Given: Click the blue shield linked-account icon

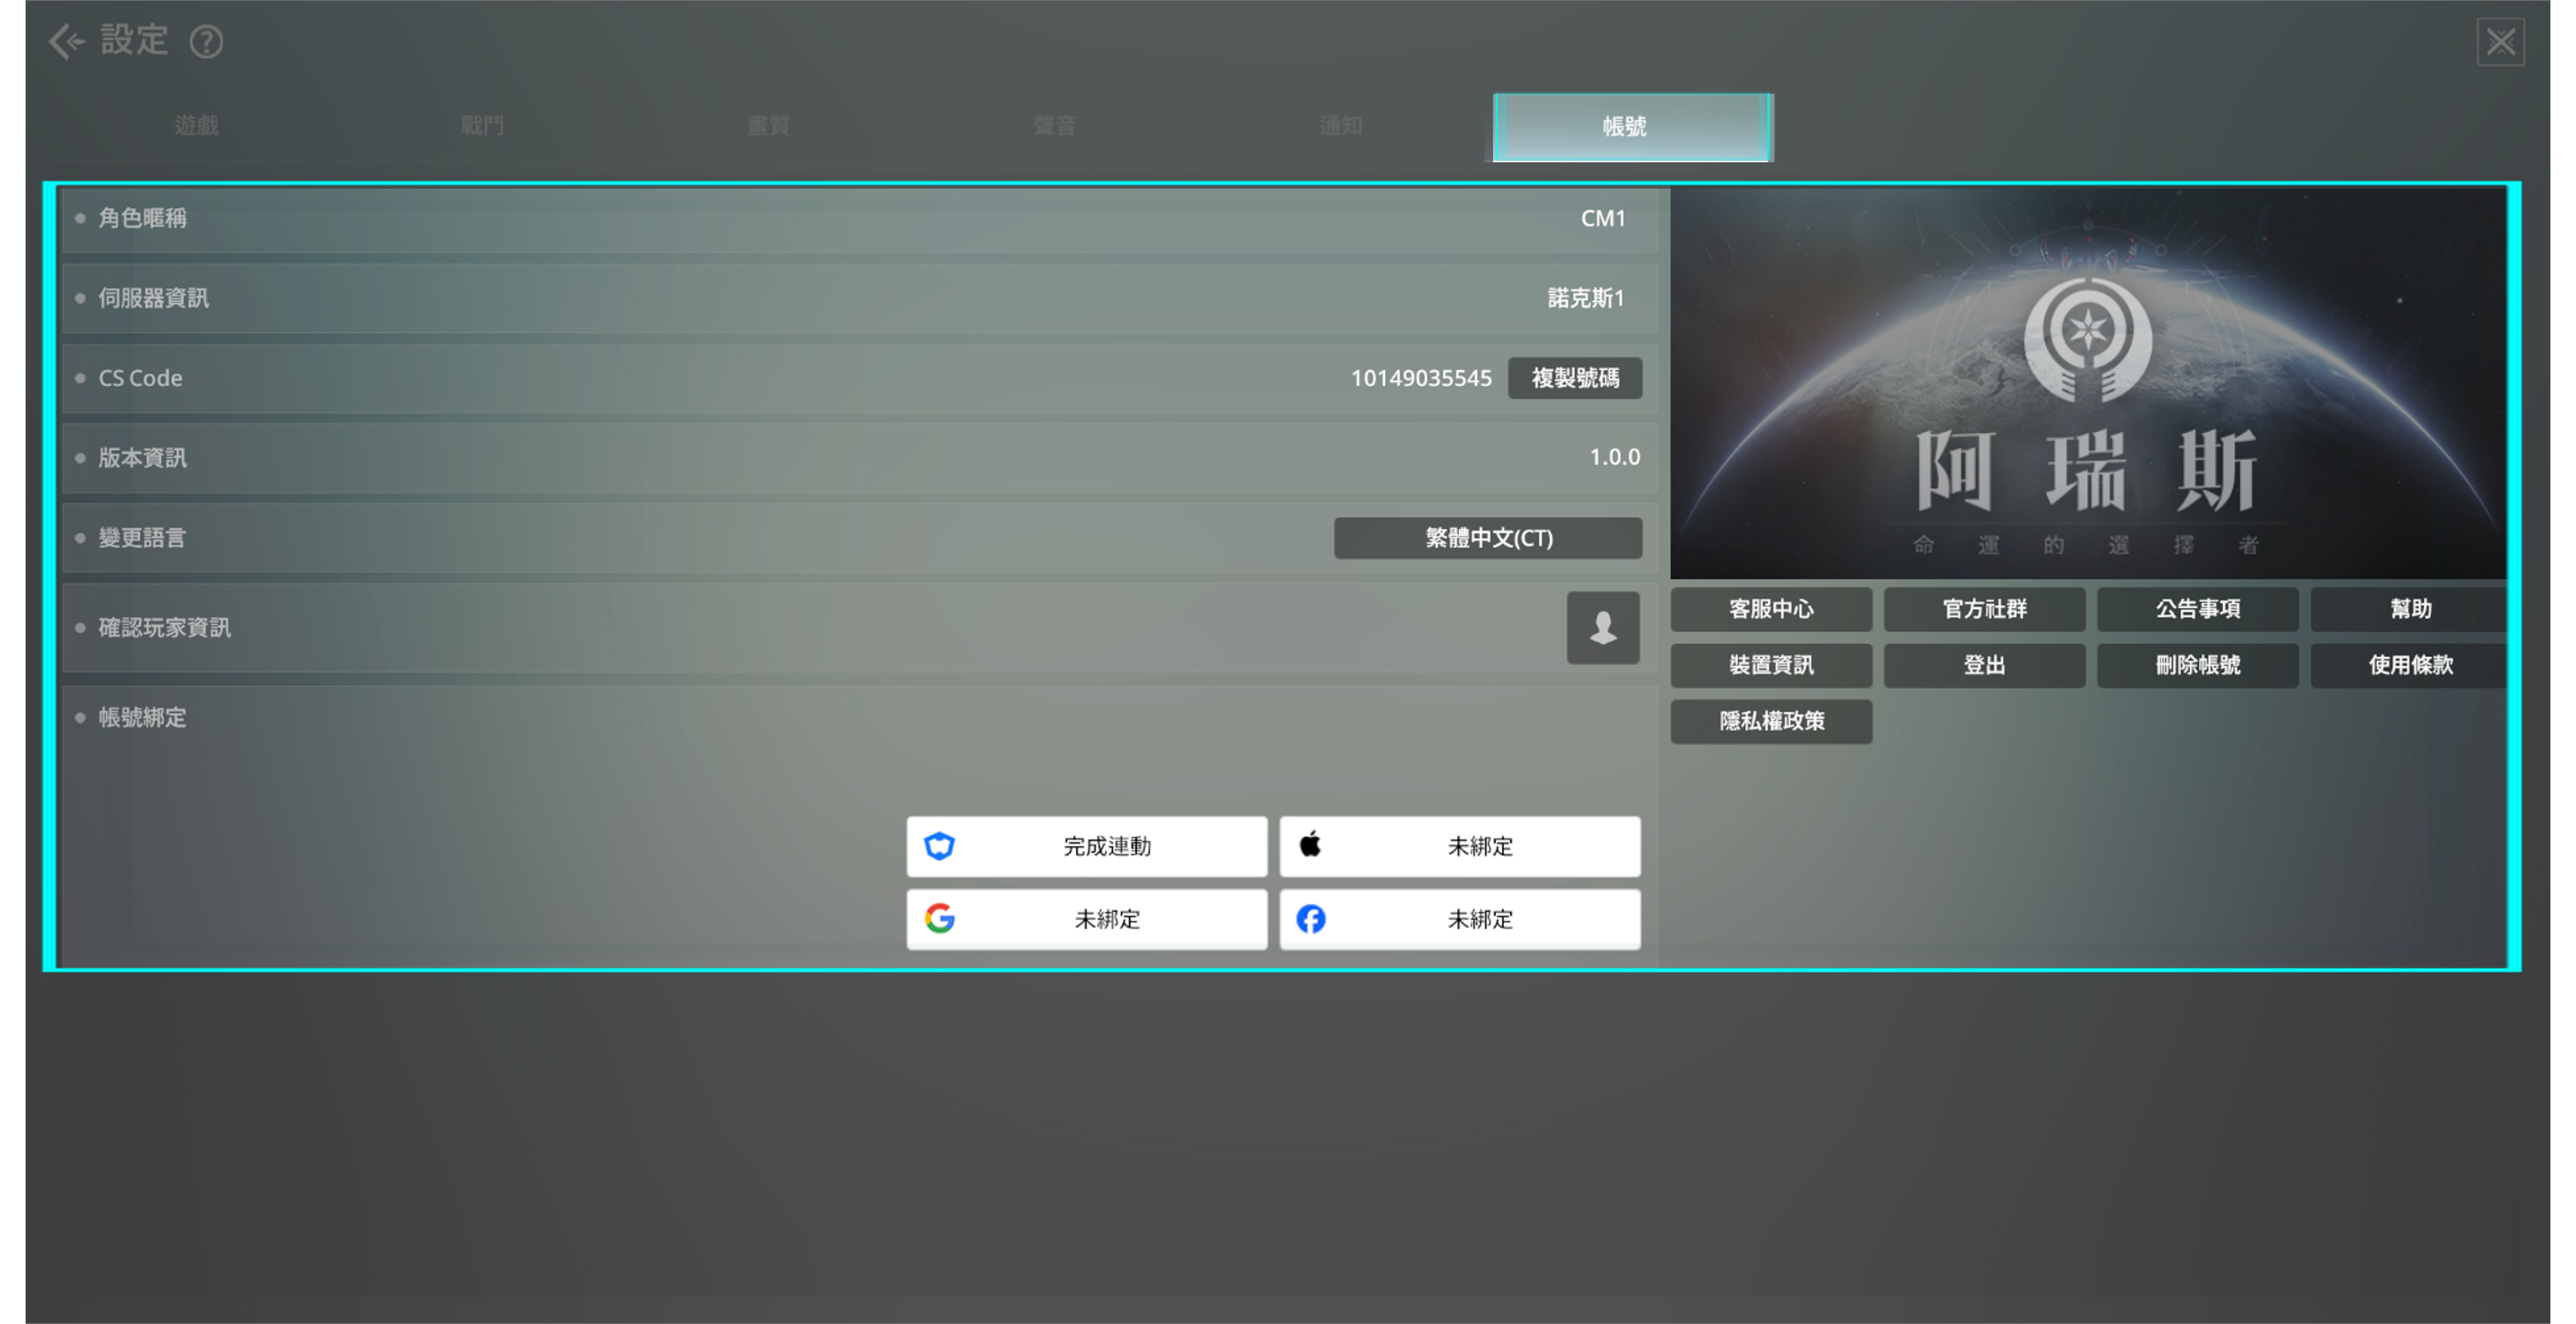Looking at the screenshot, I should click(940, 845).
